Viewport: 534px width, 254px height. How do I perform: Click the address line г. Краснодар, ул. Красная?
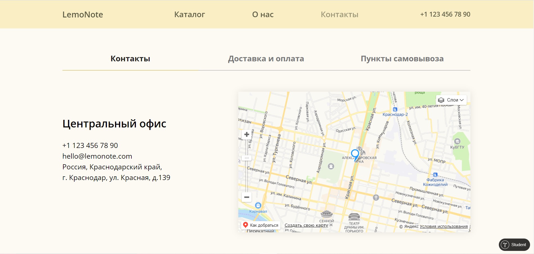(116, 177)
